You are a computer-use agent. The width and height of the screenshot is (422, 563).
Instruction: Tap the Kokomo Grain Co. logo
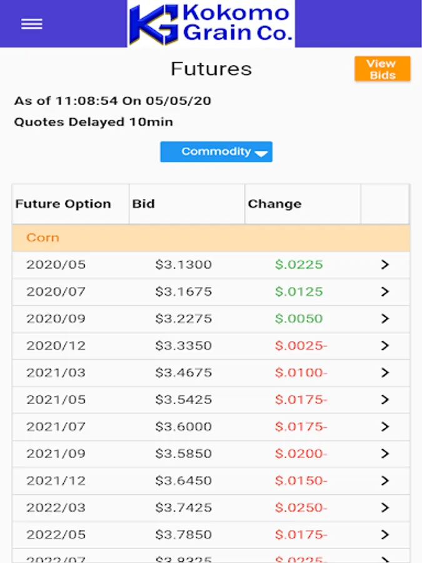(x=211, y=24)
